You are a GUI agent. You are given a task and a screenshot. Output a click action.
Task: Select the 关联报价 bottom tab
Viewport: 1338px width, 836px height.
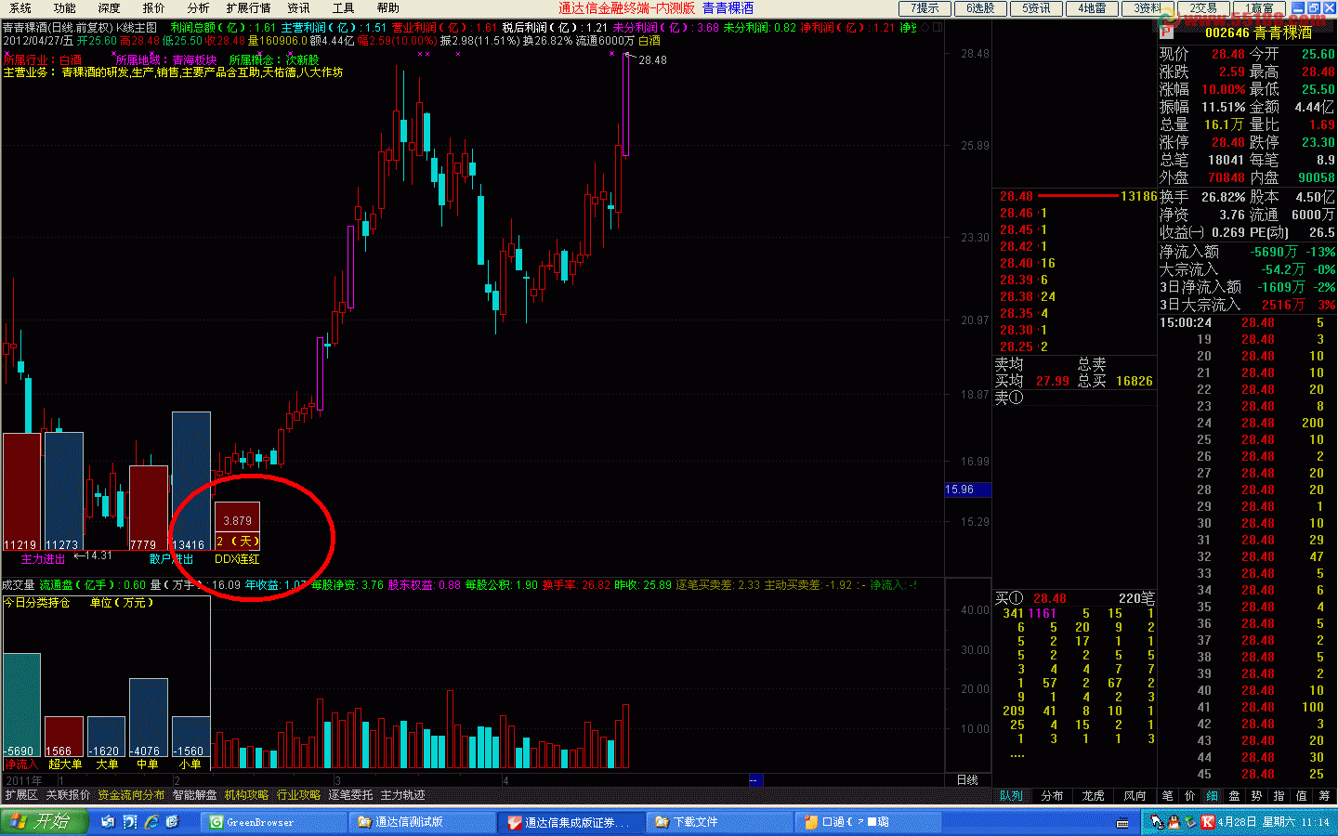68,795
